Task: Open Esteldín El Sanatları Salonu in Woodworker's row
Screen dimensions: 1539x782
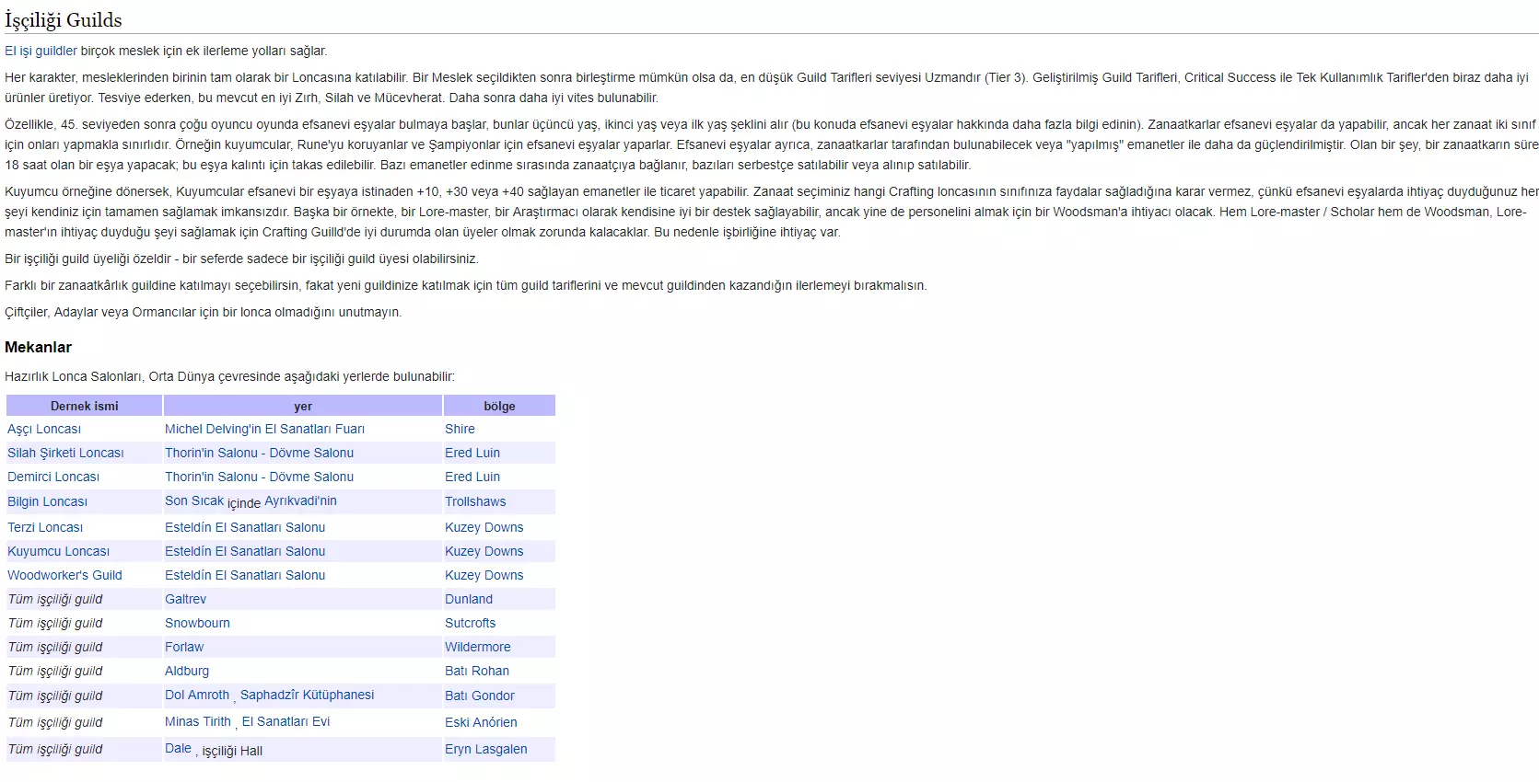Action: [245, 575]
